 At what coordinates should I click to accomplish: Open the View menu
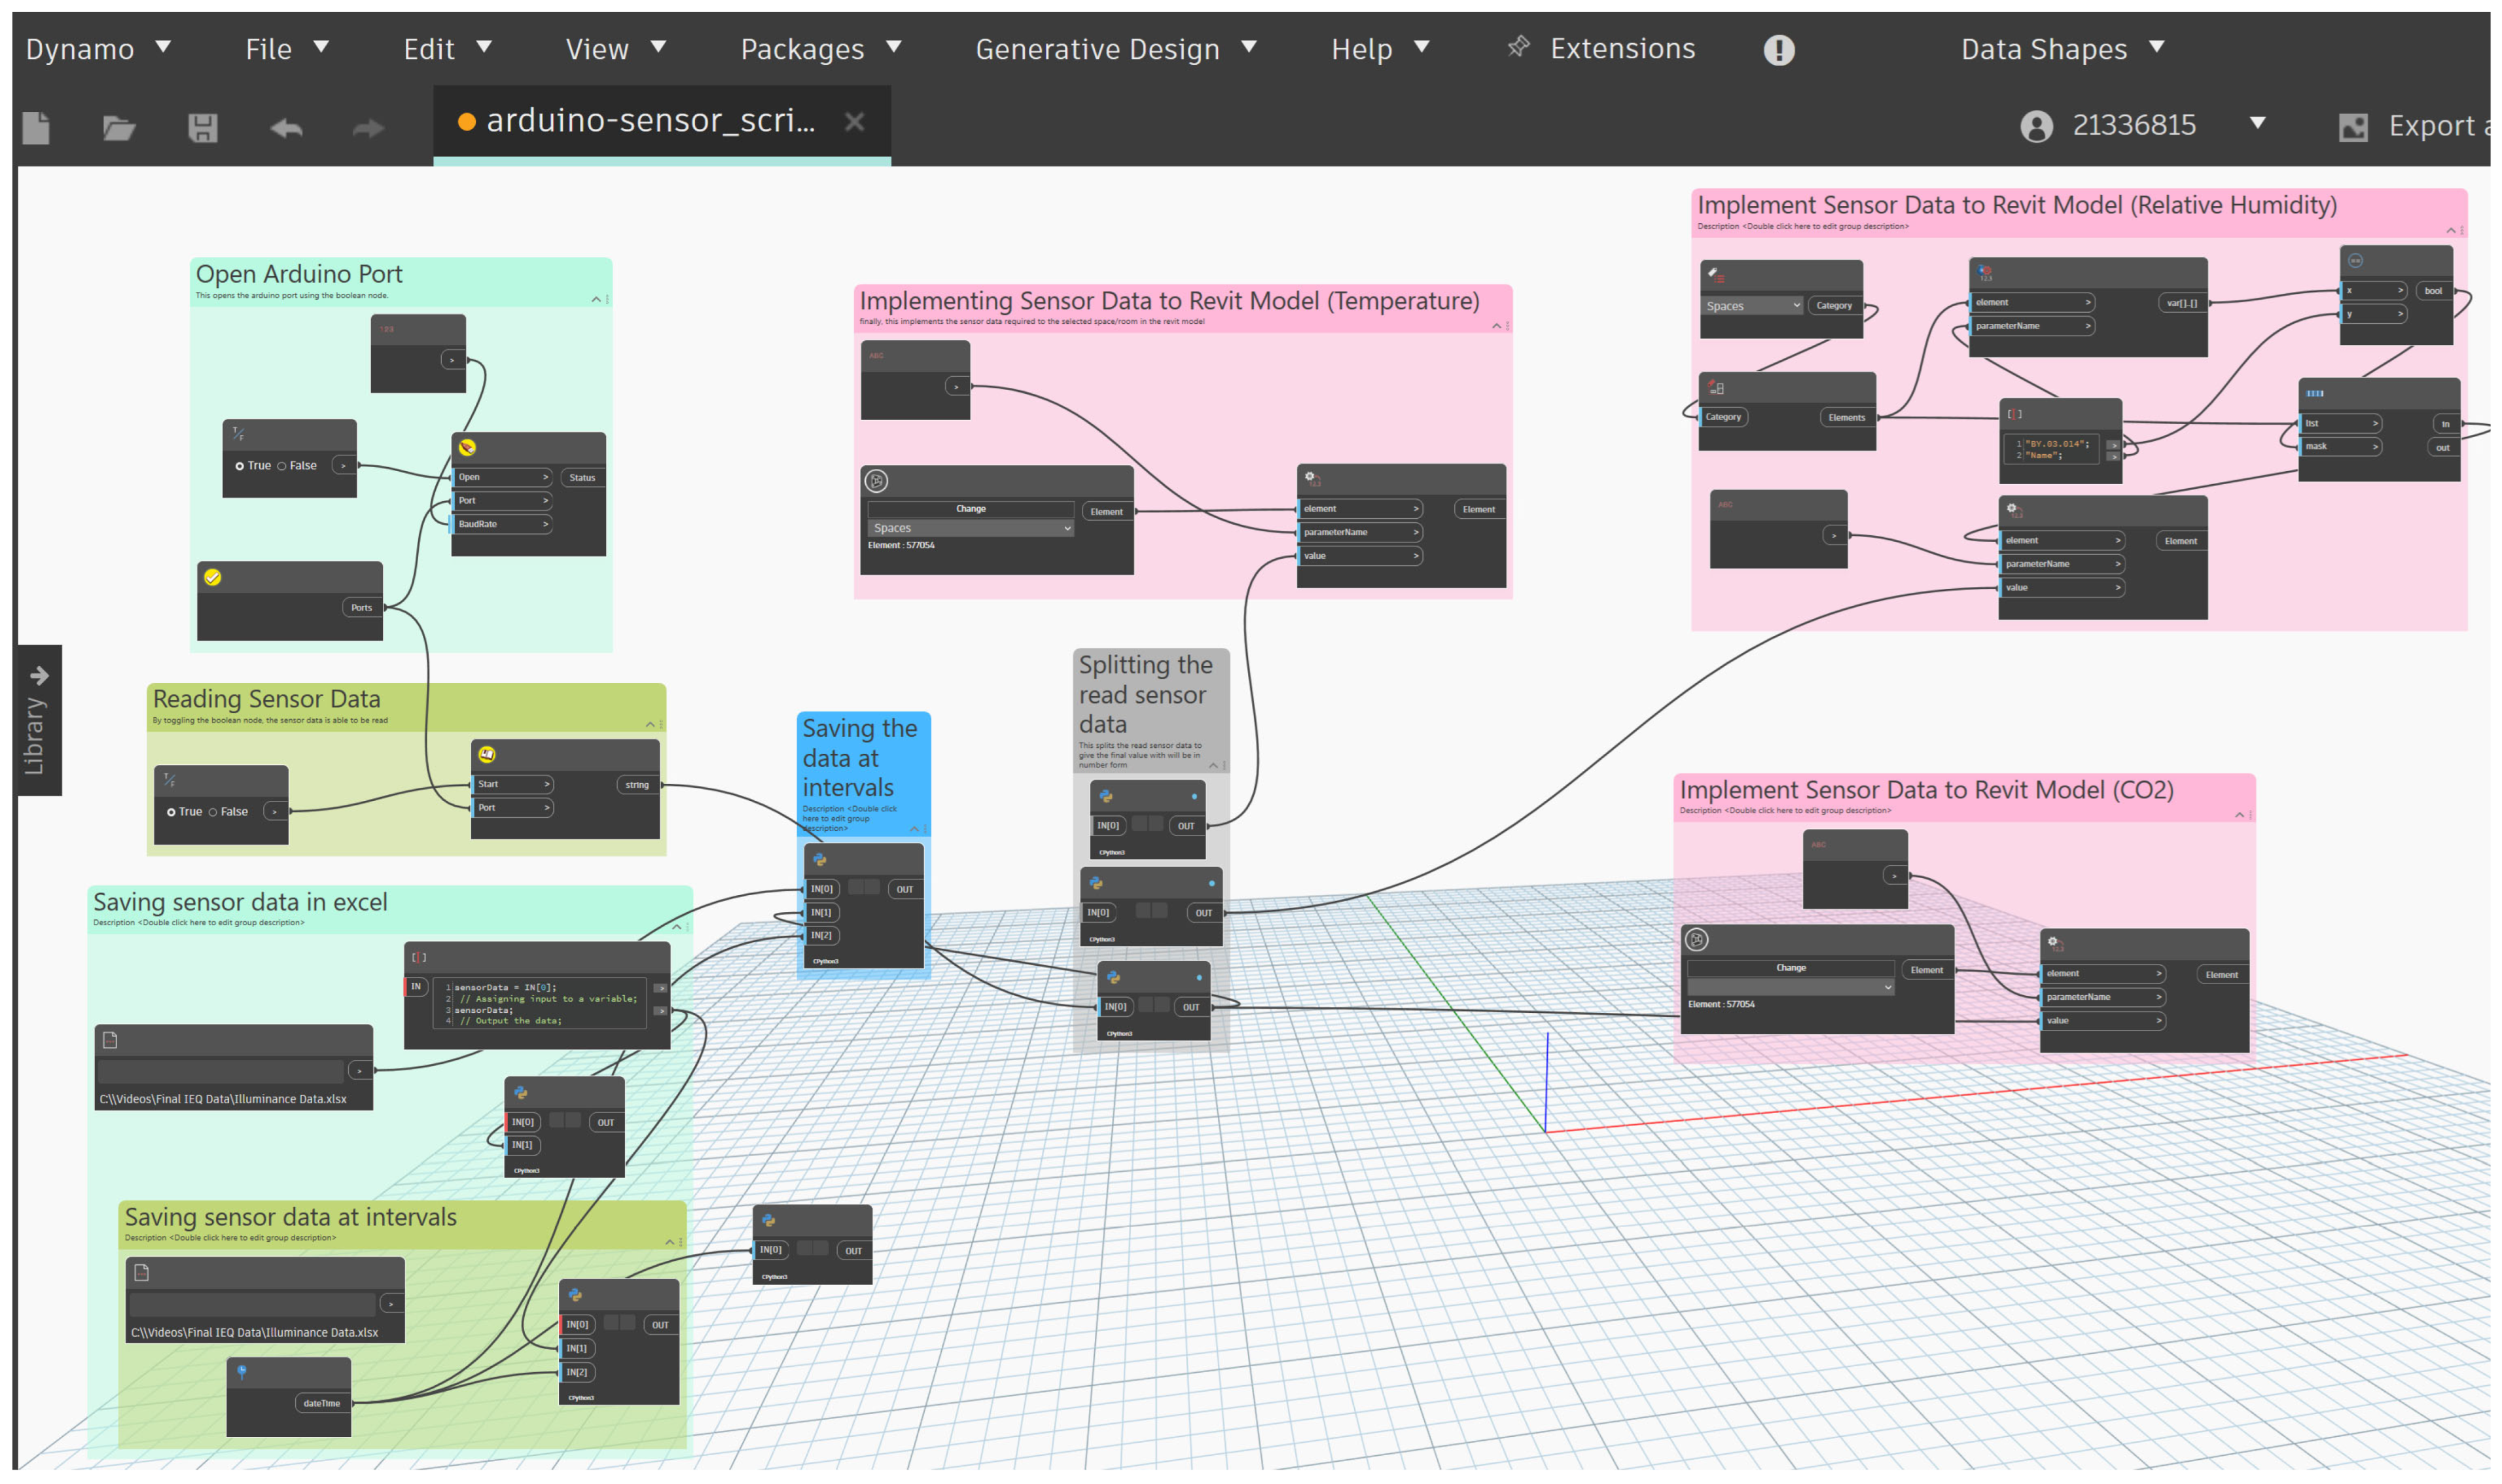[615, 48]
